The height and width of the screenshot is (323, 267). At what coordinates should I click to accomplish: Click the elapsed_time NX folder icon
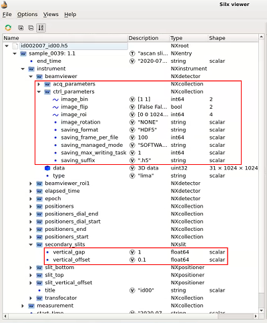coord(39,191)
